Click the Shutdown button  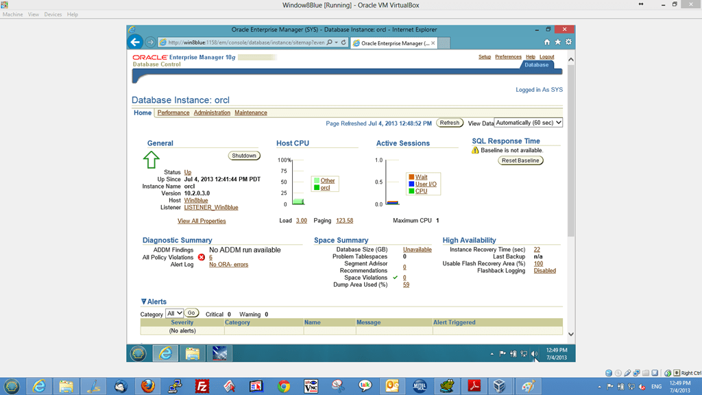244,156
